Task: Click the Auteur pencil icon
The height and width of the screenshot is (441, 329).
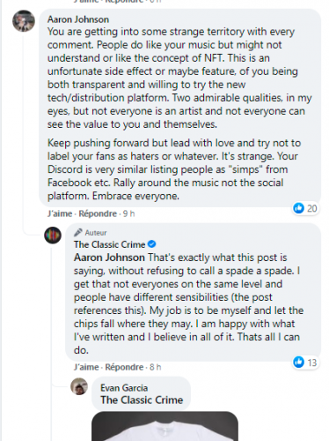Action: pyautogui.click(x=78, y=233)
